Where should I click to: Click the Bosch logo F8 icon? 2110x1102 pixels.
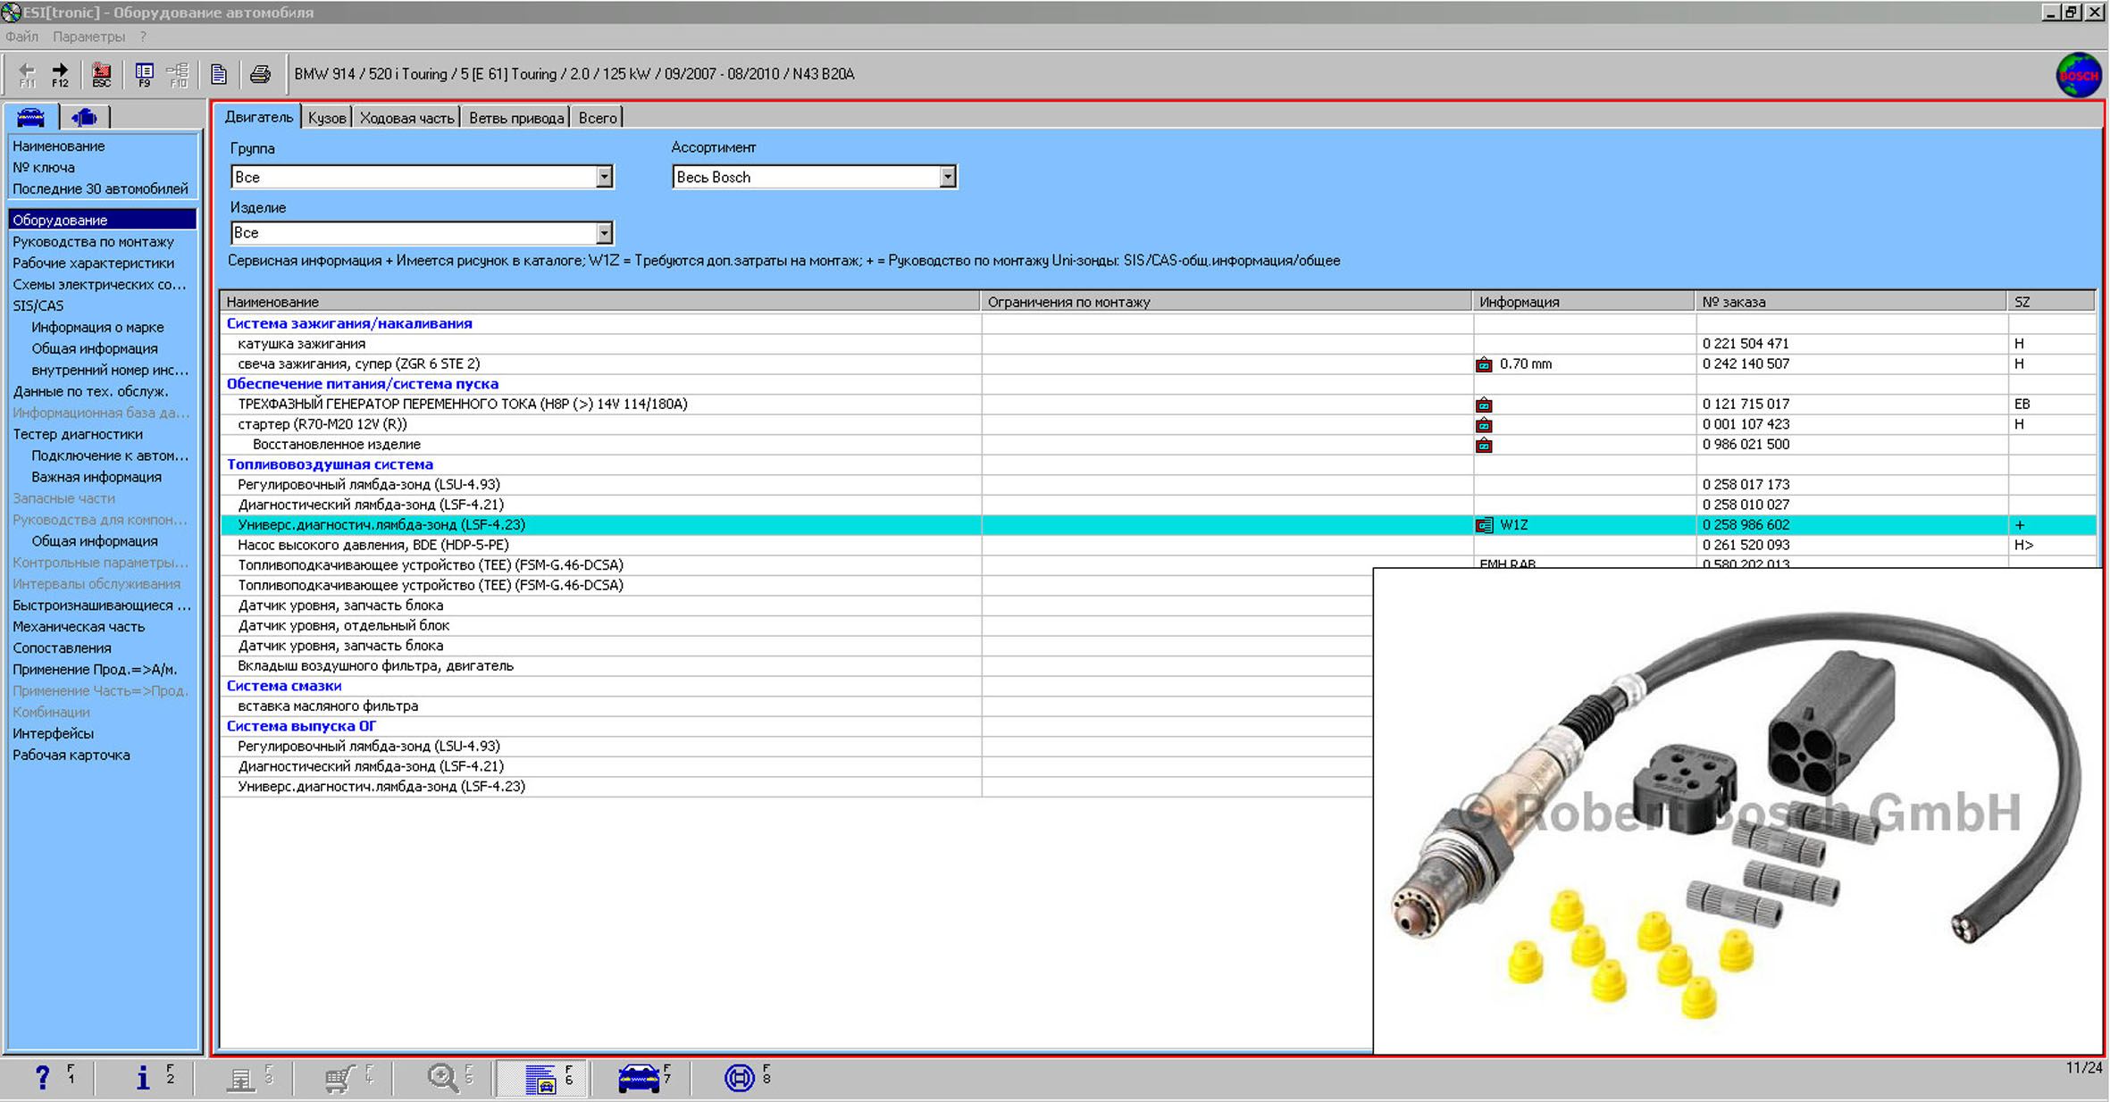(x=739, y=1078)
